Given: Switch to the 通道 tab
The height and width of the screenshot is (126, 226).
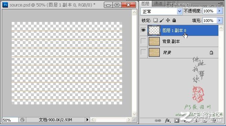Looking at the screenshot, I should pos(158,3).
